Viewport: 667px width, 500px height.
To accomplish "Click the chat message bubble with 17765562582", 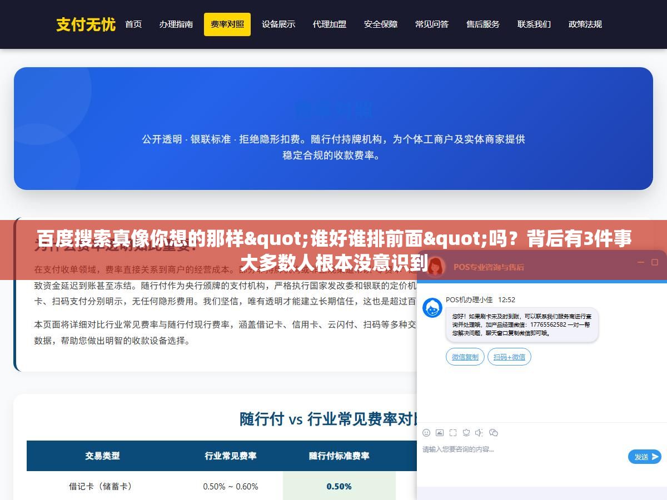I will [x=522, y=325].
